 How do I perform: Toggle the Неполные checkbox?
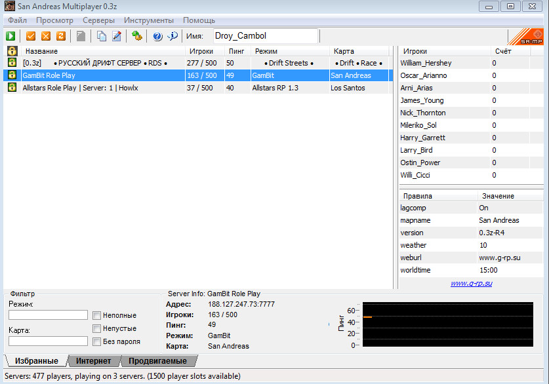(x=96, y=315)
